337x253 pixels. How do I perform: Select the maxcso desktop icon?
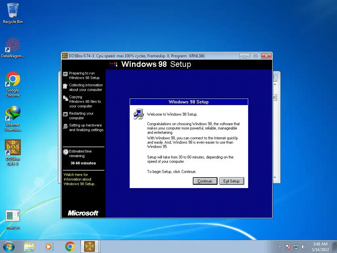(13, 219)
